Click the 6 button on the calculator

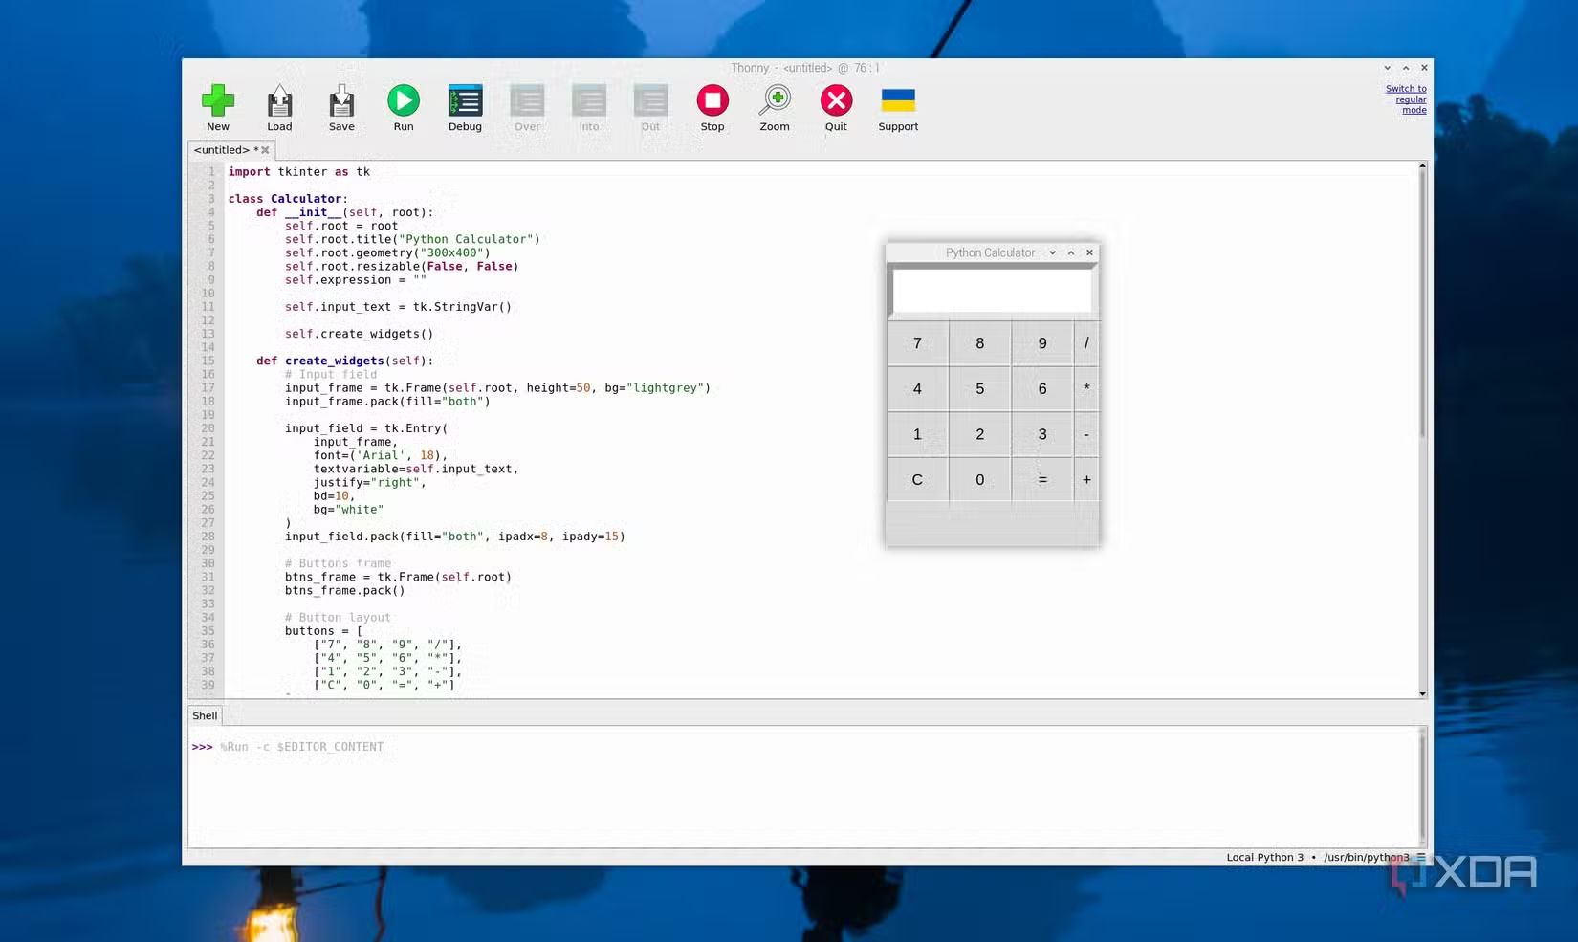[x=1042, y=389]
